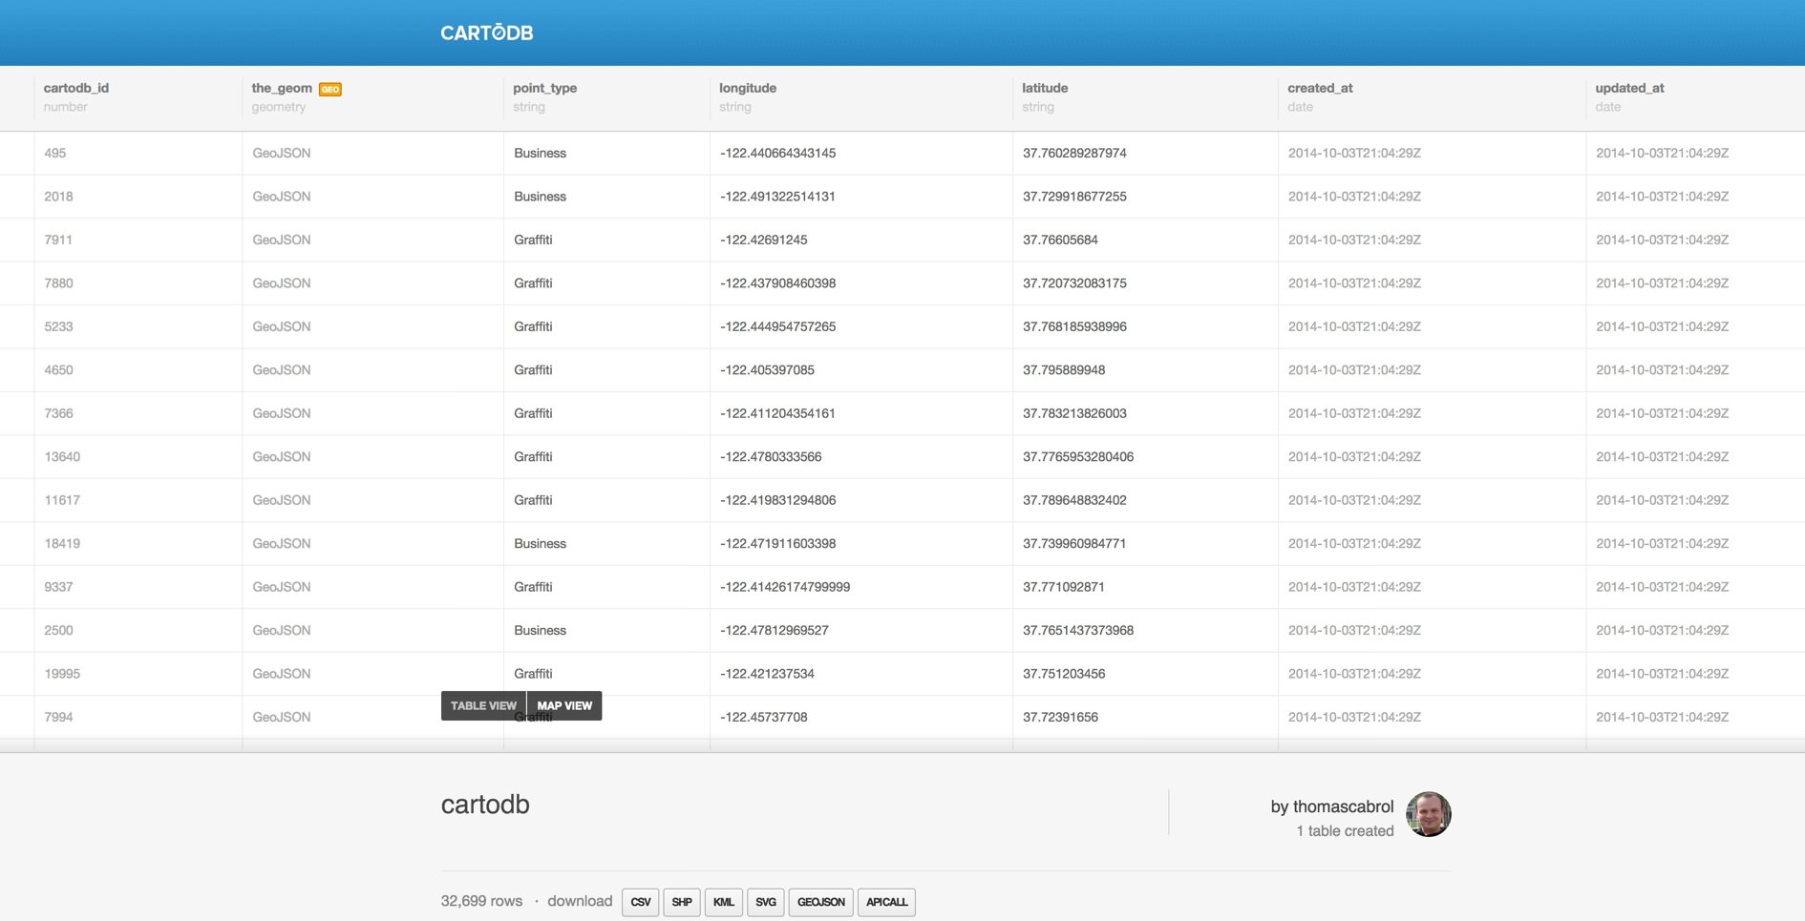Click GeoJSON cell in row 495
Image resolution: width=1805 pixels, height=921 pixels.
[282, 153]
